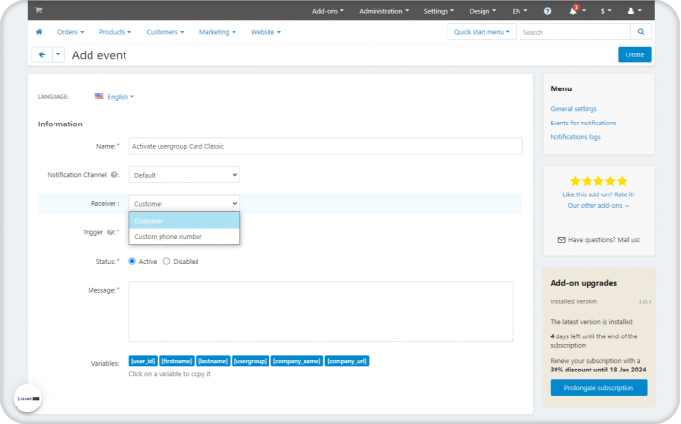Click the mail envelope icon

(561, 240)
